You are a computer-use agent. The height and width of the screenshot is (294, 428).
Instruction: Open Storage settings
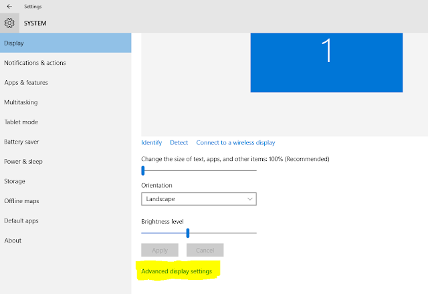[66, 181]
